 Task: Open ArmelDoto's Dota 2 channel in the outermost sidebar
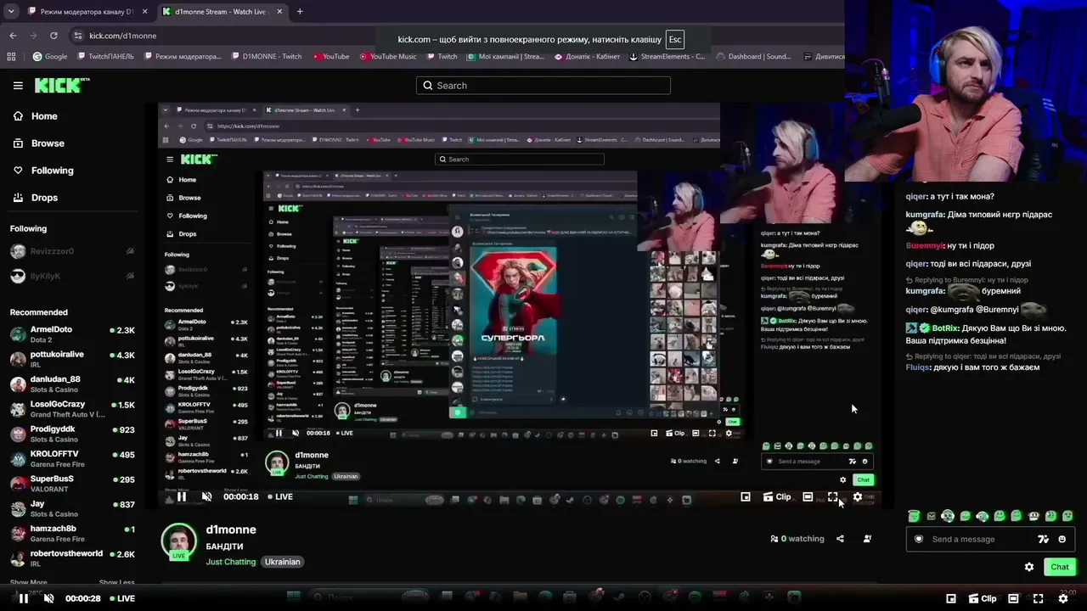(x=72, y=334)
